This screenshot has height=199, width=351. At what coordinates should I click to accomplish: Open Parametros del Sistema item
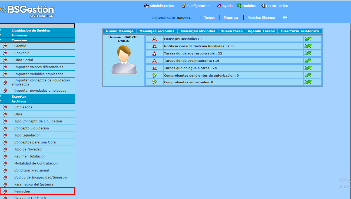[x=34, y=184]
